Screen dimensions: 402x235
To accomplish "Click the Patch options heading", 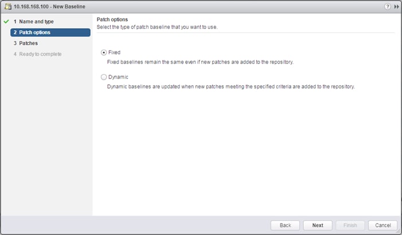I will tap(112, 19).
